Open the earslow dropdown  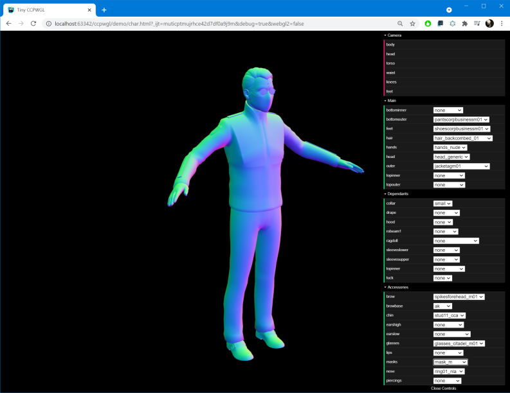pos(451,334)
